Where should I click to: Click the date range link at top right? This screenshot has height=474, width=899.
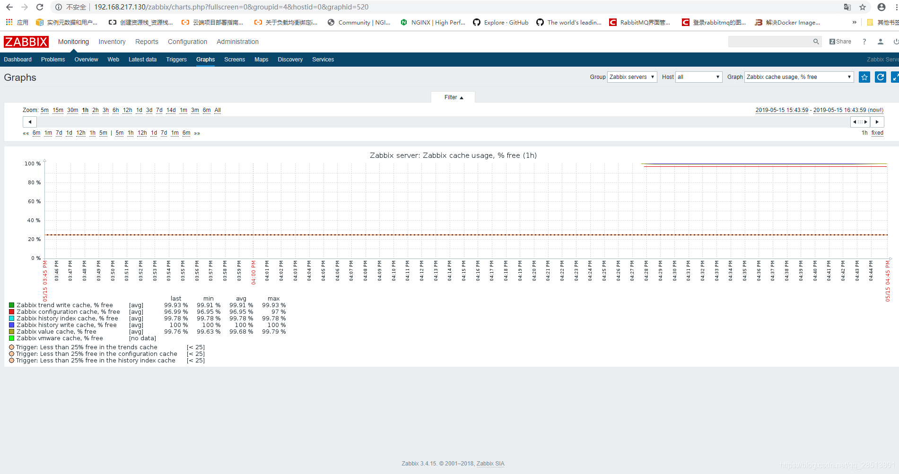click(819, 110)
